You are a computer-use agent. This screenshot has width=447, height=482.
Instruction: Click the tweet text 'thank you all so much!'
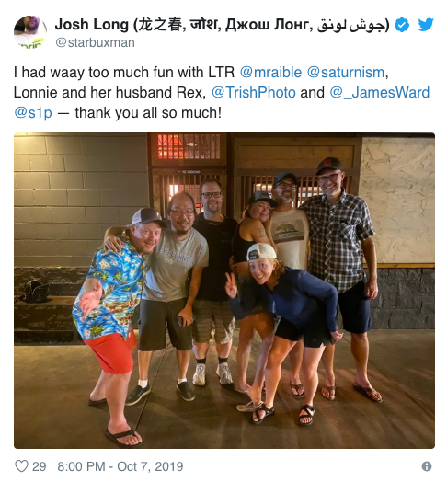click(148, 113)
